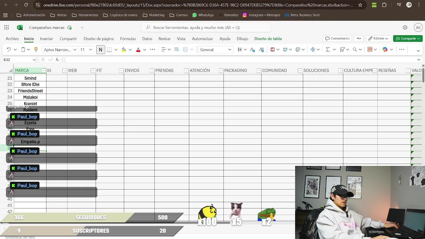Screen dimensions: 425x239
Task: Toggle Wrap Text
Action: tap(176, 49)
